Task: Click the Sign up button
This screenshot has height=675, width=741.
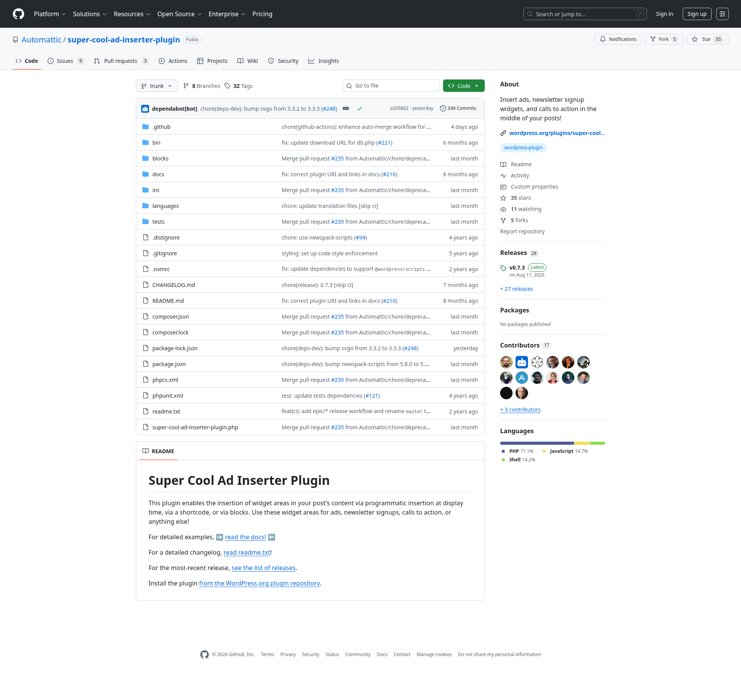Action: [x=697, y=14]
